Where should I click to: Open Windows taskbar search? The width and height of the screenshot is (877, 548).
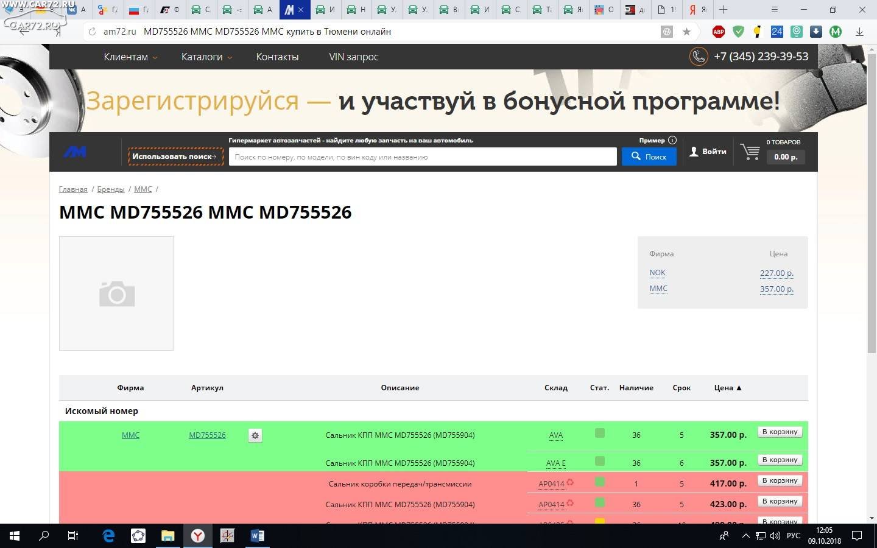tap(44, 536)
